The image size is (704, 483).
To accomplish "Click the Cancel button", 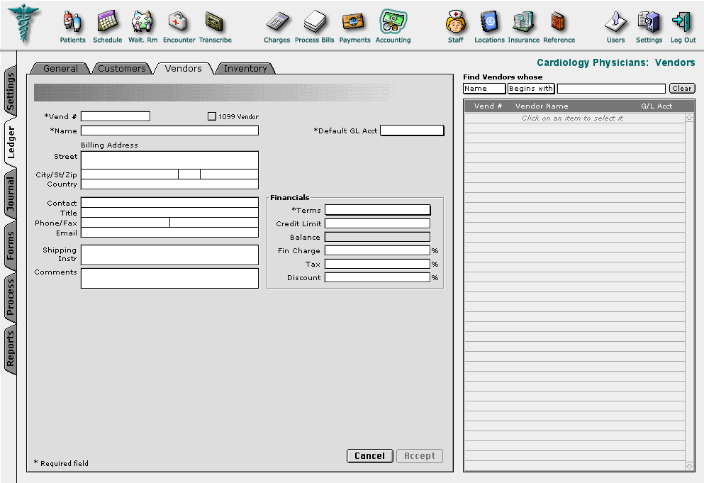I will click(370, 455).
